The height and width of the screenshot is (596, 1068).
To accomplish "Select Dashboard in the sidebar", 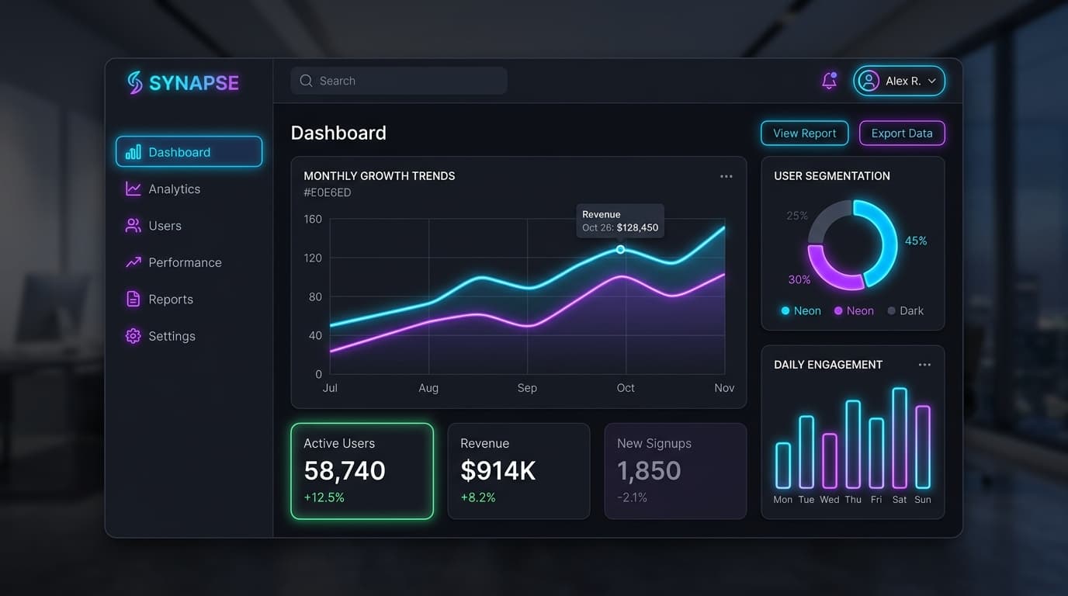I will (189, 152).
